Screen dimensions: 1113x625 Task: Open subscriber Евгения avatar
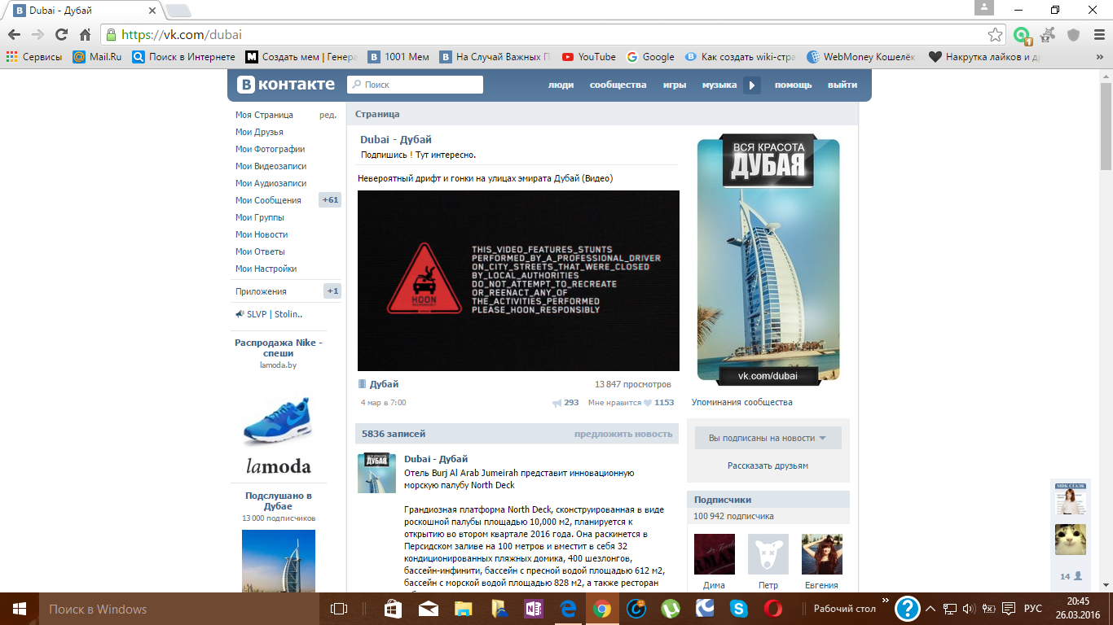coord(822,554)
